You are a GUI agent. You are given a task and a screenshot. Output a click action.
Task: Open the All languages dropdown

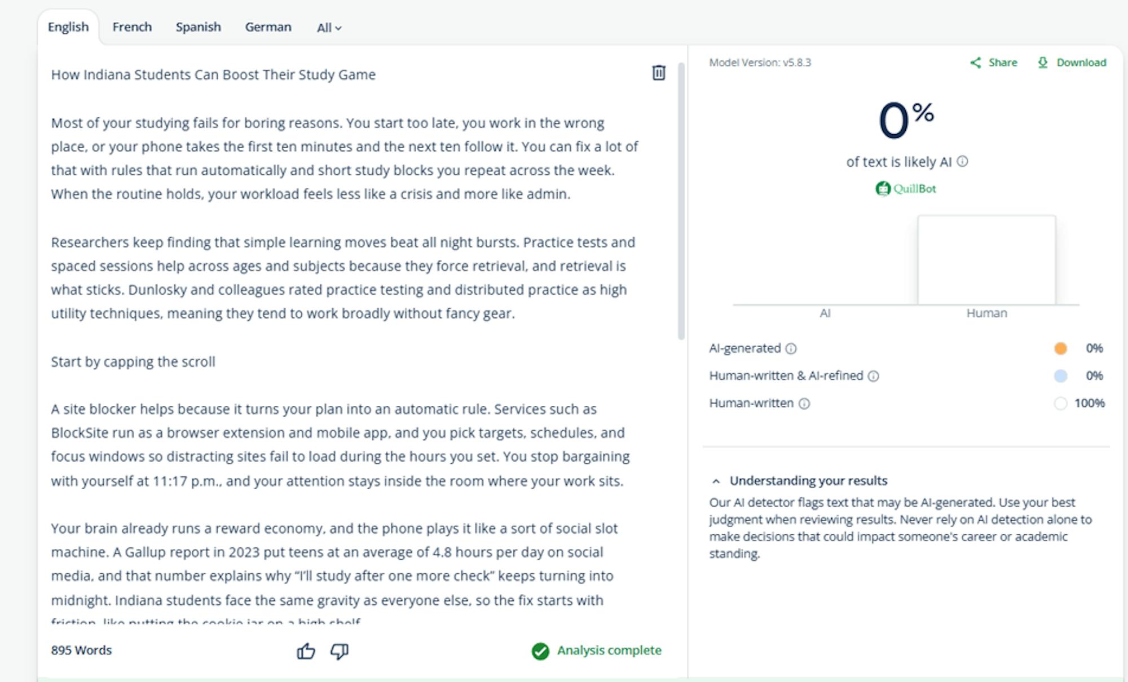tap(329, 28)
